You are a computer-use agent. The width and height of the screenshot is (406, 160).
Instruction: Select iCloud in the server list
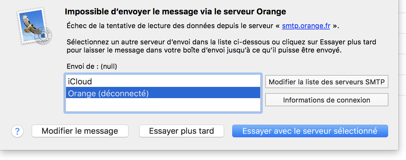pos(80,82)
